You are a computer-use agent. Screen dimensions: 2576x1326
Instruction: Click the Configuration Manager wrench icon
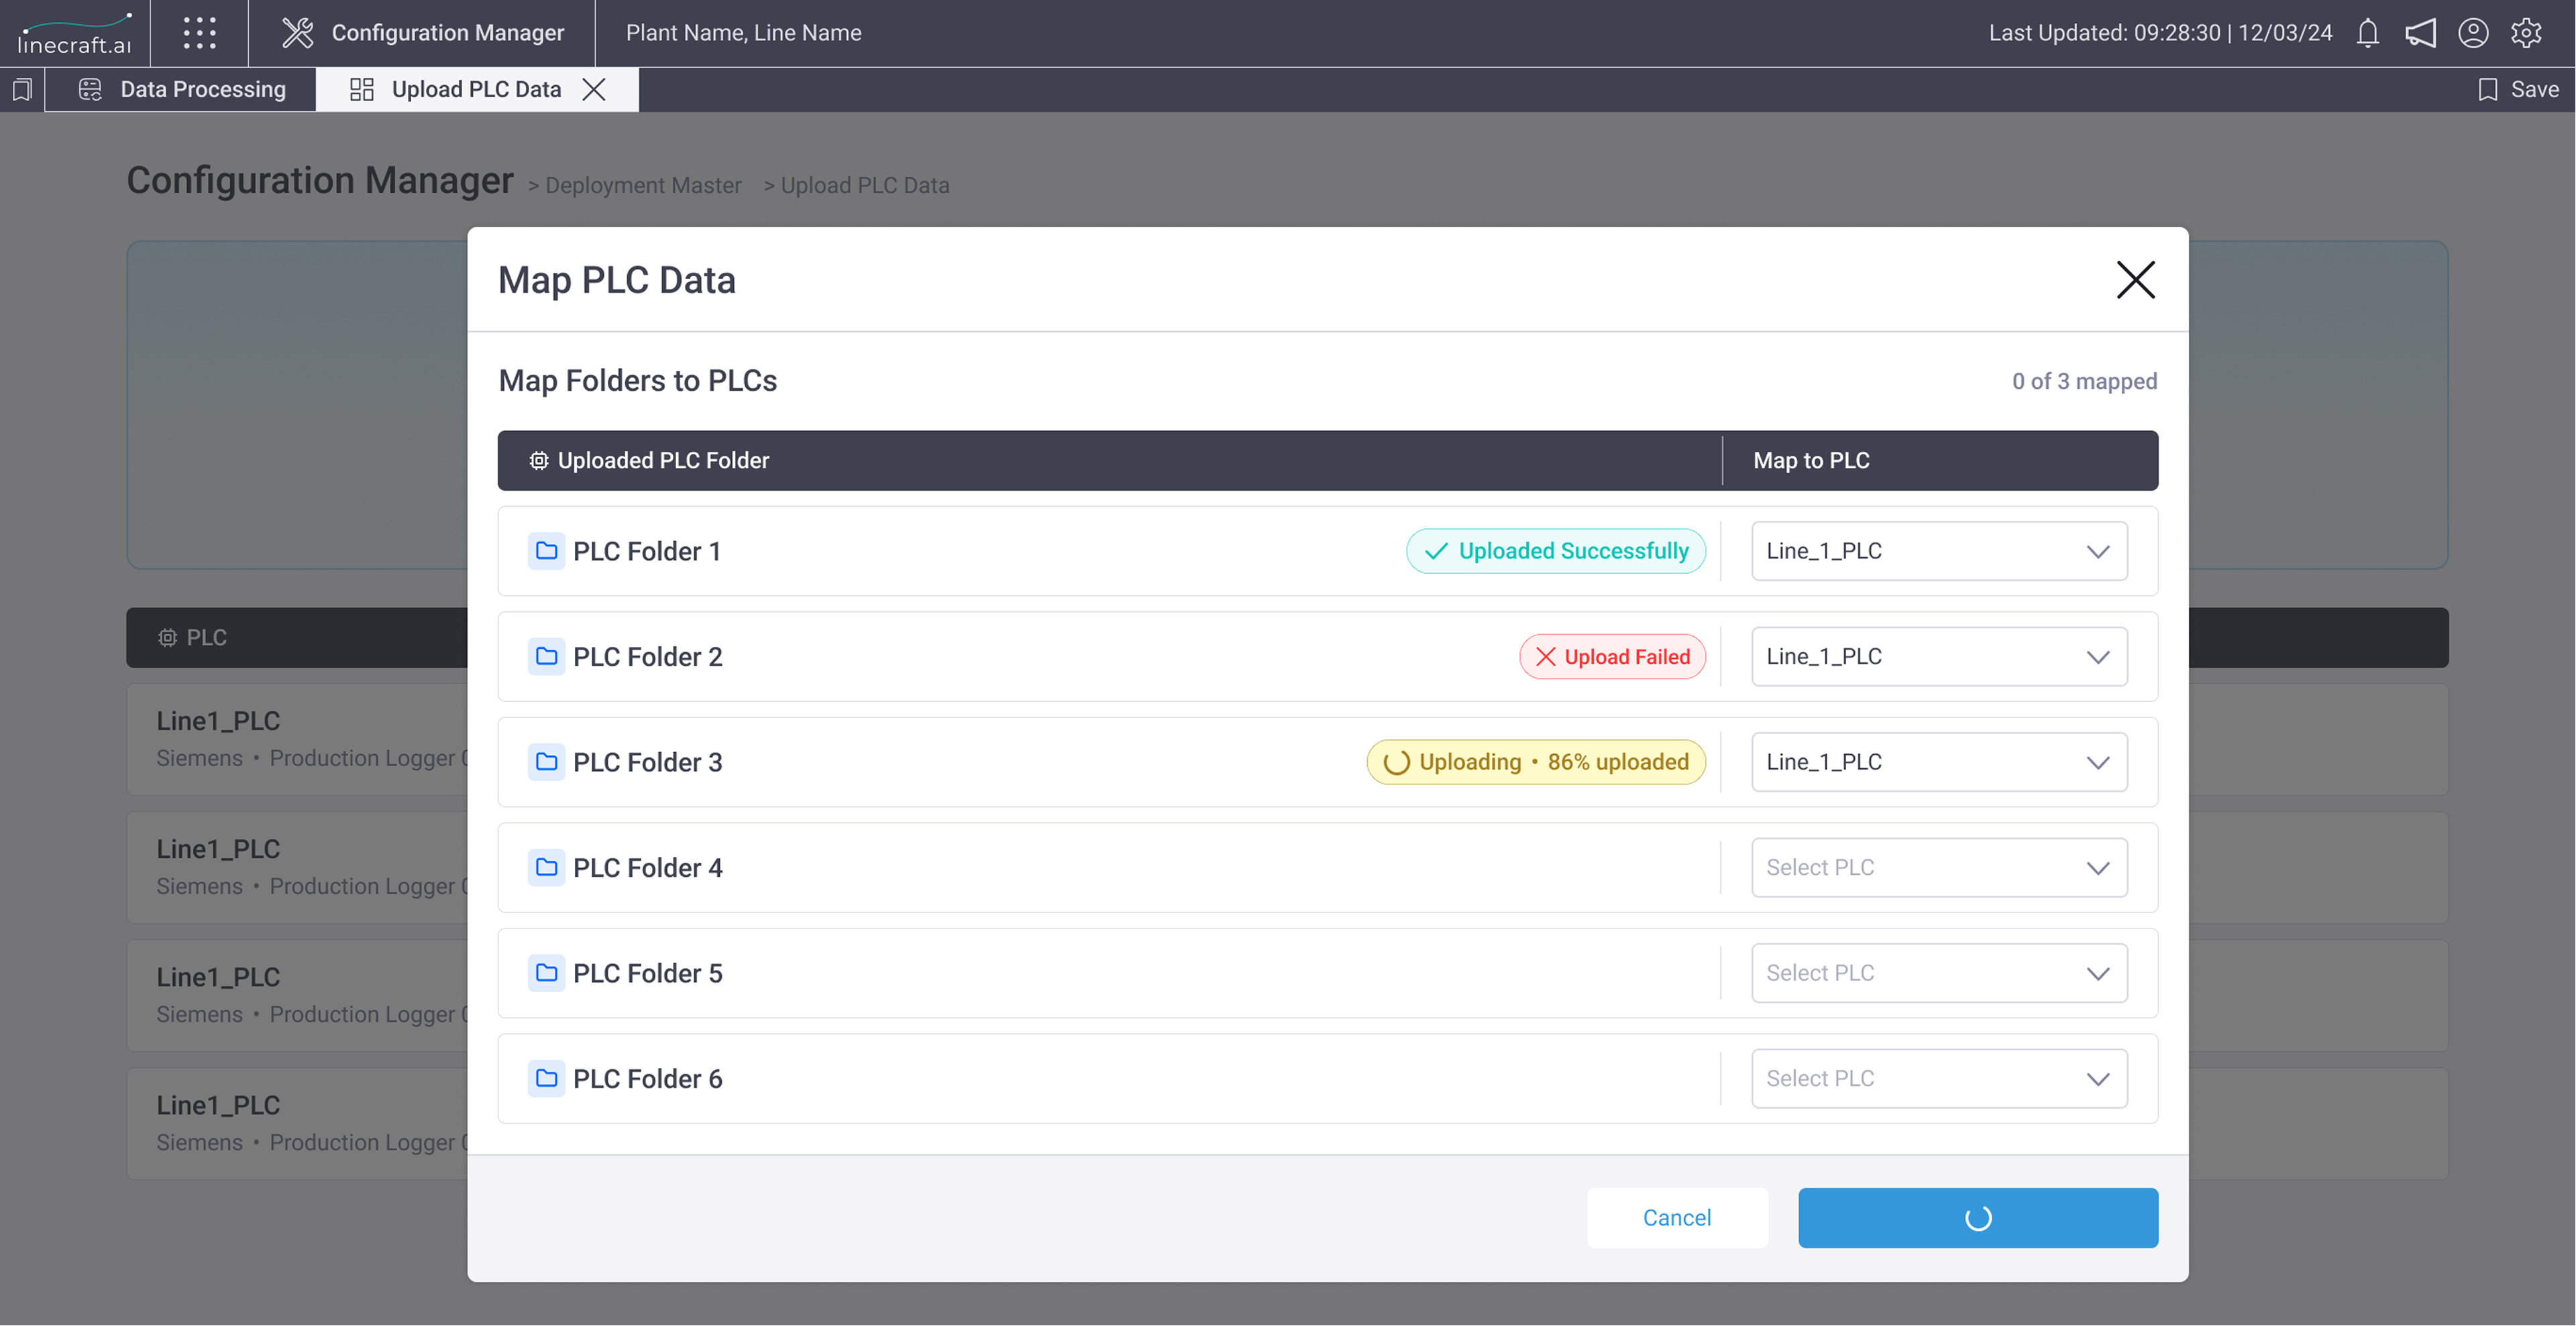pos(297,33)
